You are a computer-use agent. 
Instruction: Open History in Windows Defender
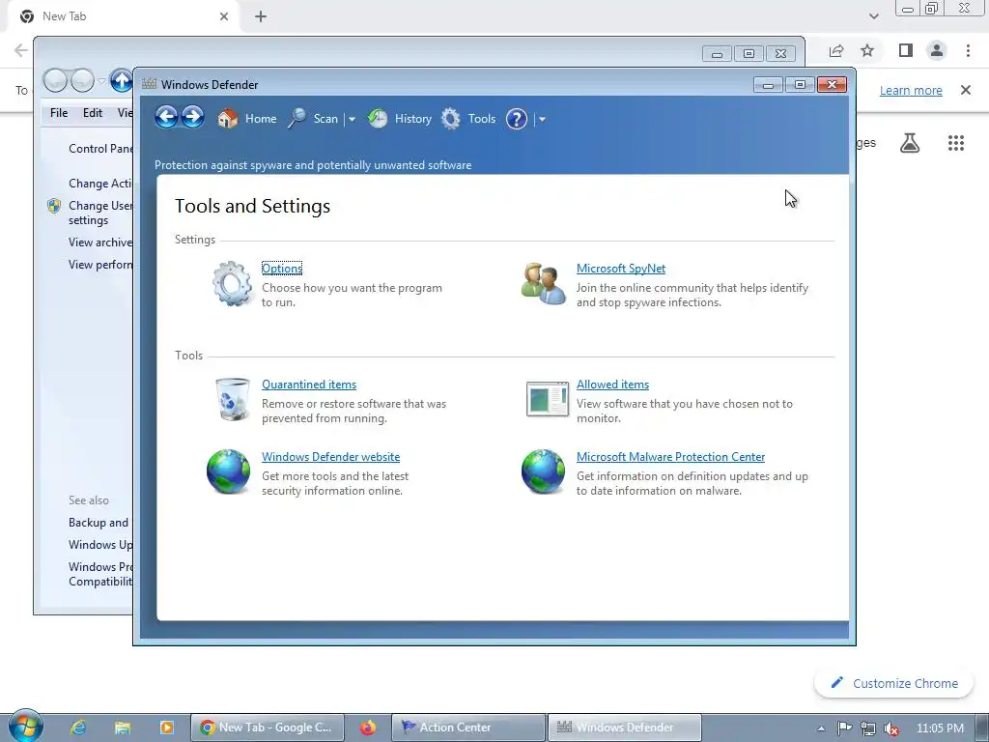click(400, 119)
